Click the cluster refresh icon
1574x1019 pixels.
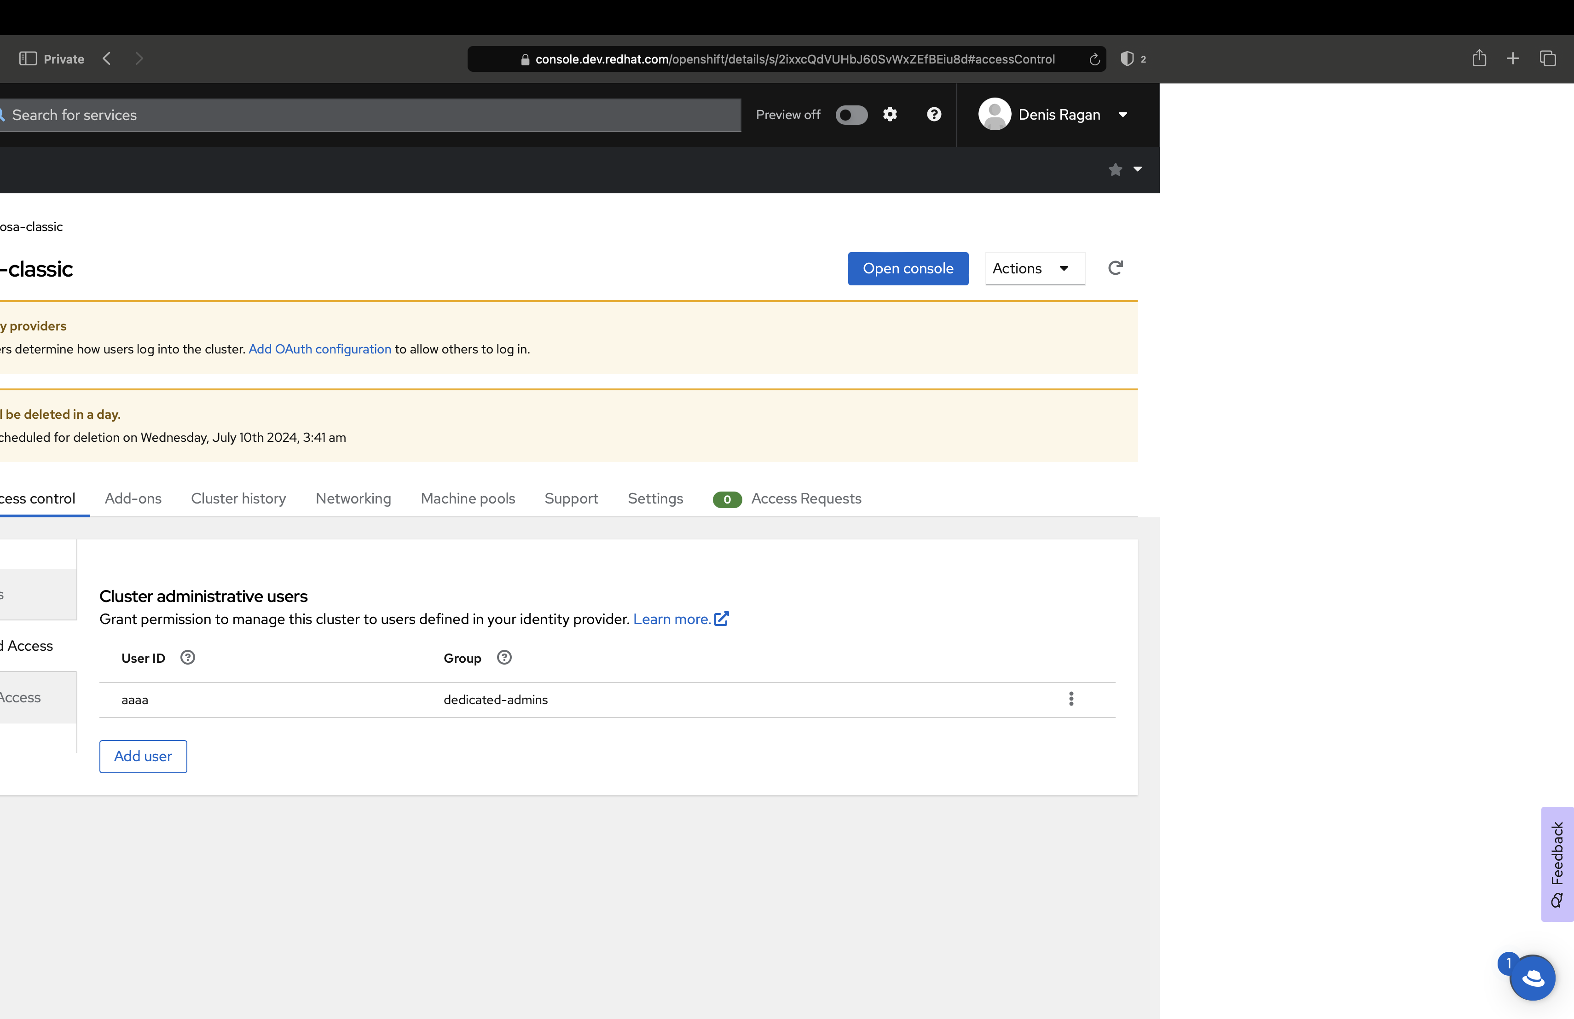[x=1115, y=268]
